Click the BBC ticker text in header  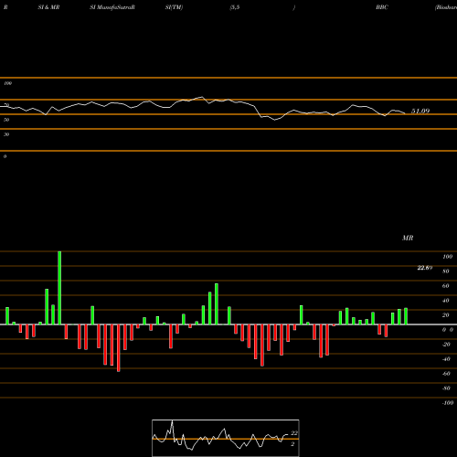382,7
